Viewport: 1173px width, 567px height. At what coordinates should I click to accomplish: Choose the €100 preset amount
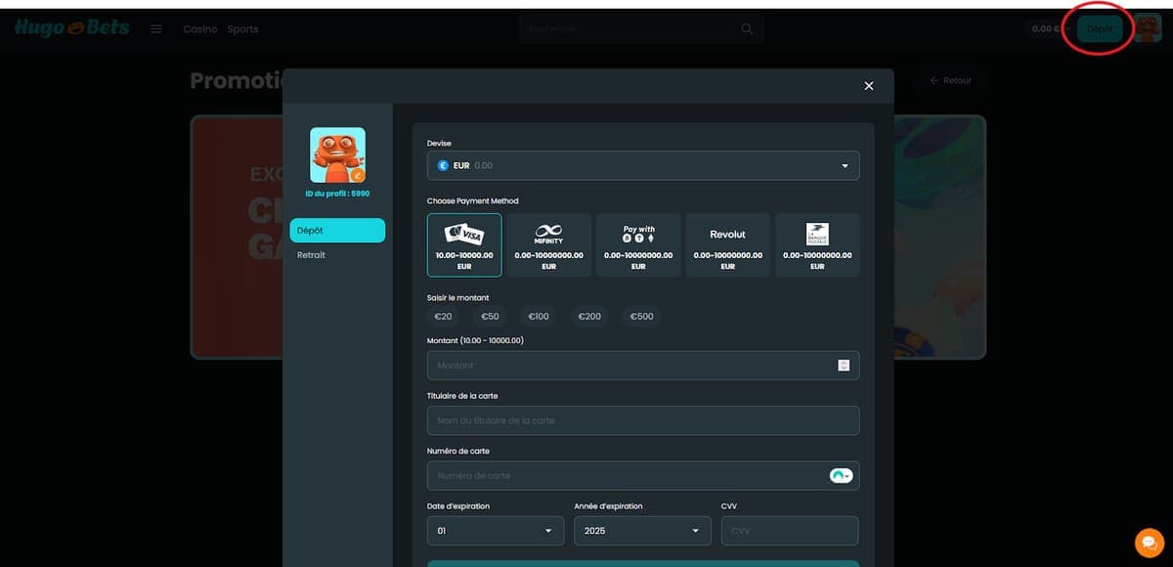539,317
